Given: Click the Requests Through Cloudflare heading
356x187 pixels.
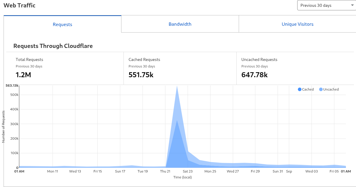Looking at the screenshot, I should coord(53,46).
